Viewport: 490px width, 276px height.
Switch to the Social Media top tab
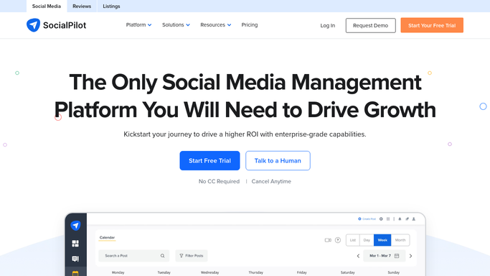[47, 6]
